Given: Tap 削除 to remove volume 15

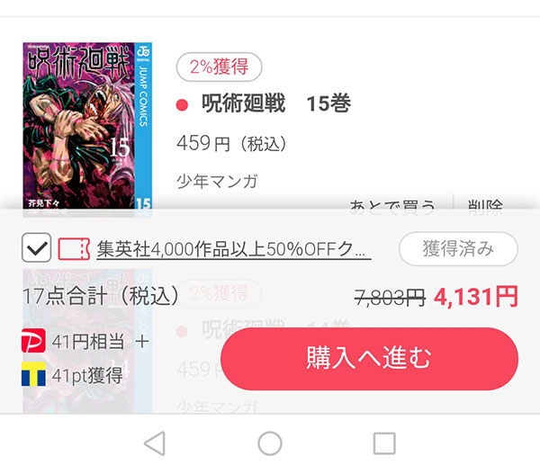Looking at the screenshot, I should pyautogui.click(x=486, y=204).
